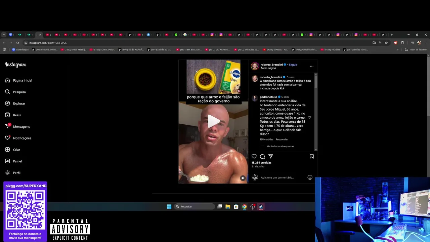
Task: Open a new browser tab
Action: pyautogui.click(x=391, y=35)
